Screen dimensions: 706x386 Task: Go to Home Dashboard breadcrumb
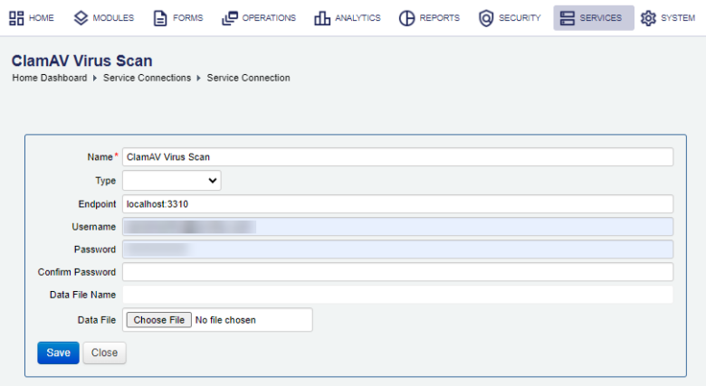click(x=50, y=78)
